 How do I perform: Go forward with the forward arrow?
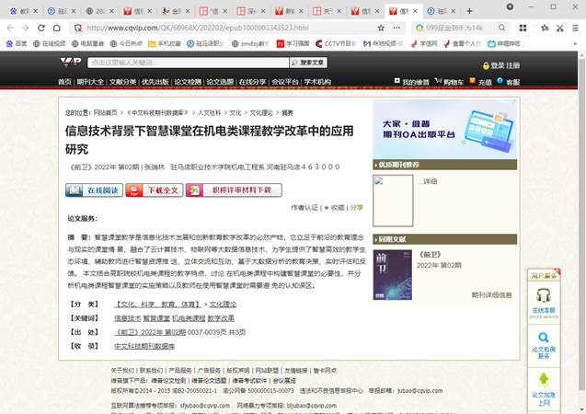point(26,28)
